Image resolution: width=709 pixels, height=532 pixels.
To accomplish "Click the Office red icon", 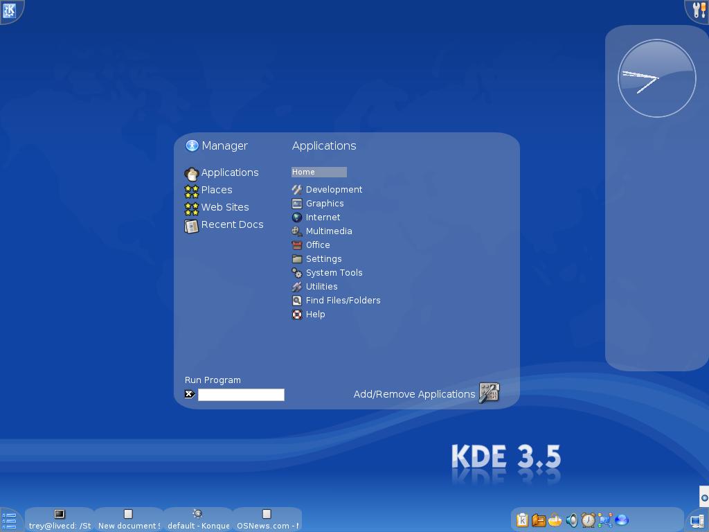I will (x=297, y=245).
